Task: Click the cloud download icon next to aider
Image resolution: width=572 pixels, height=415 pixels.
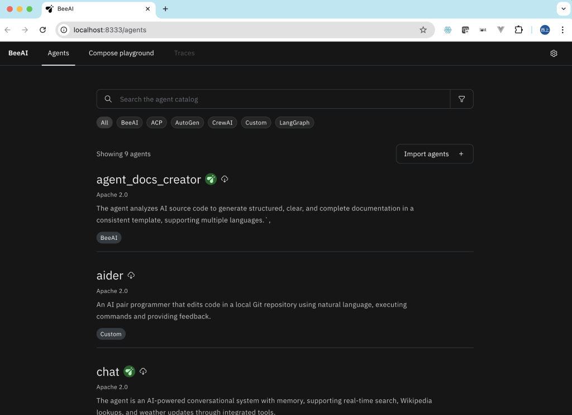Action: click(x=131, y=275)
